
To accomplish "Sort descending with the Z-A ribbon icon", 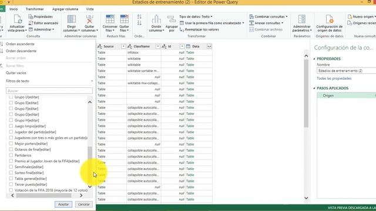I will (139, 23).
